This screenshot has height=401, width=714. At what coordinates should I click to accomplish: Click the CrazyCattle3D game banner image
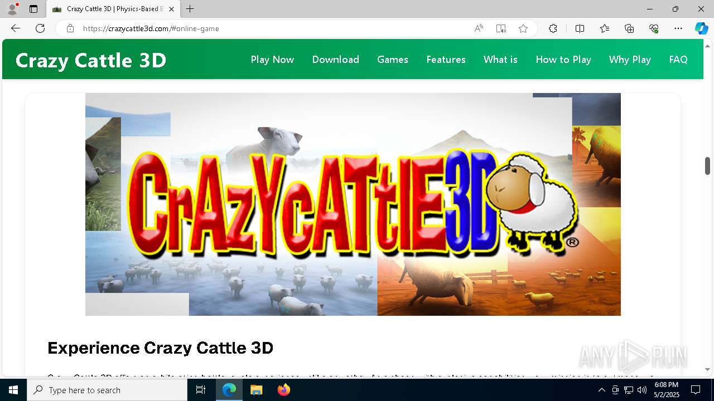[x=353, y=204]
